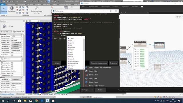Collapse the Границы properties section

click(22, 61)
